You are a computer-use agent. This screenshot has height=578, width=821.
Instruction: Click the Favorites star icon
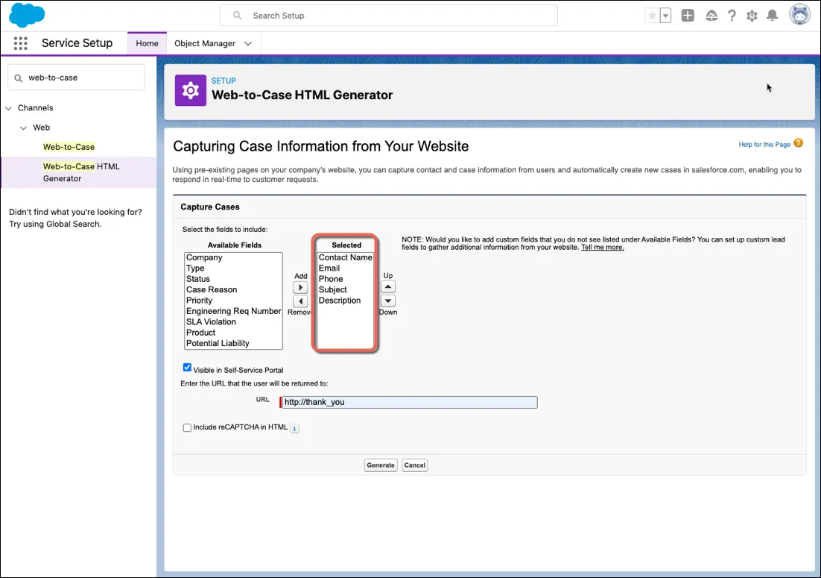(652, 16)
